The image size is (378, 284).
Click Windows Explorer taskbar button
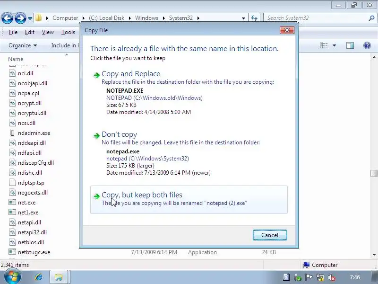[59, 277]
